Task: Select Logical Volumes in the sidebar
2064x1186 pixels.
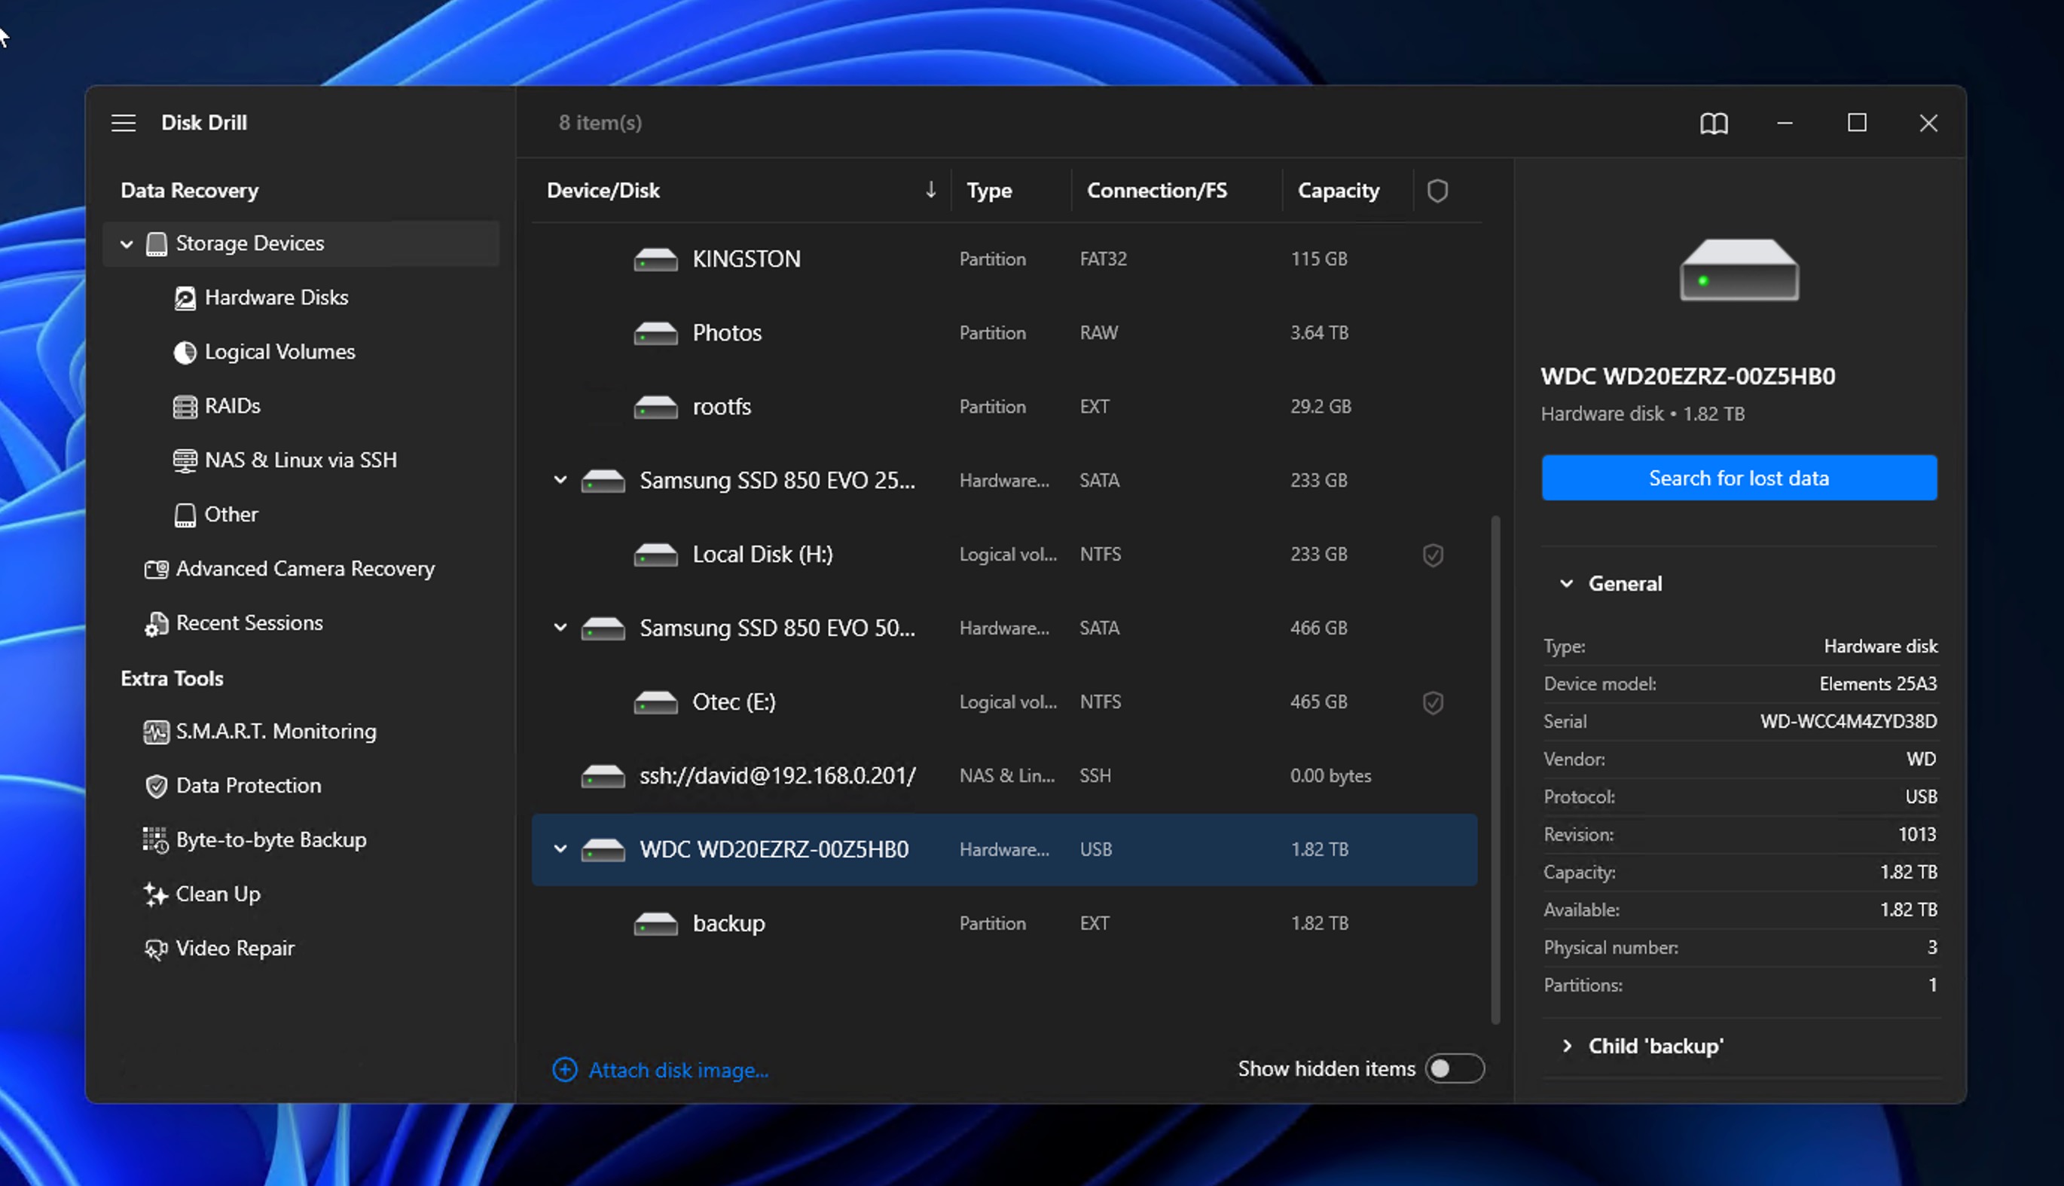Action: 279,352
